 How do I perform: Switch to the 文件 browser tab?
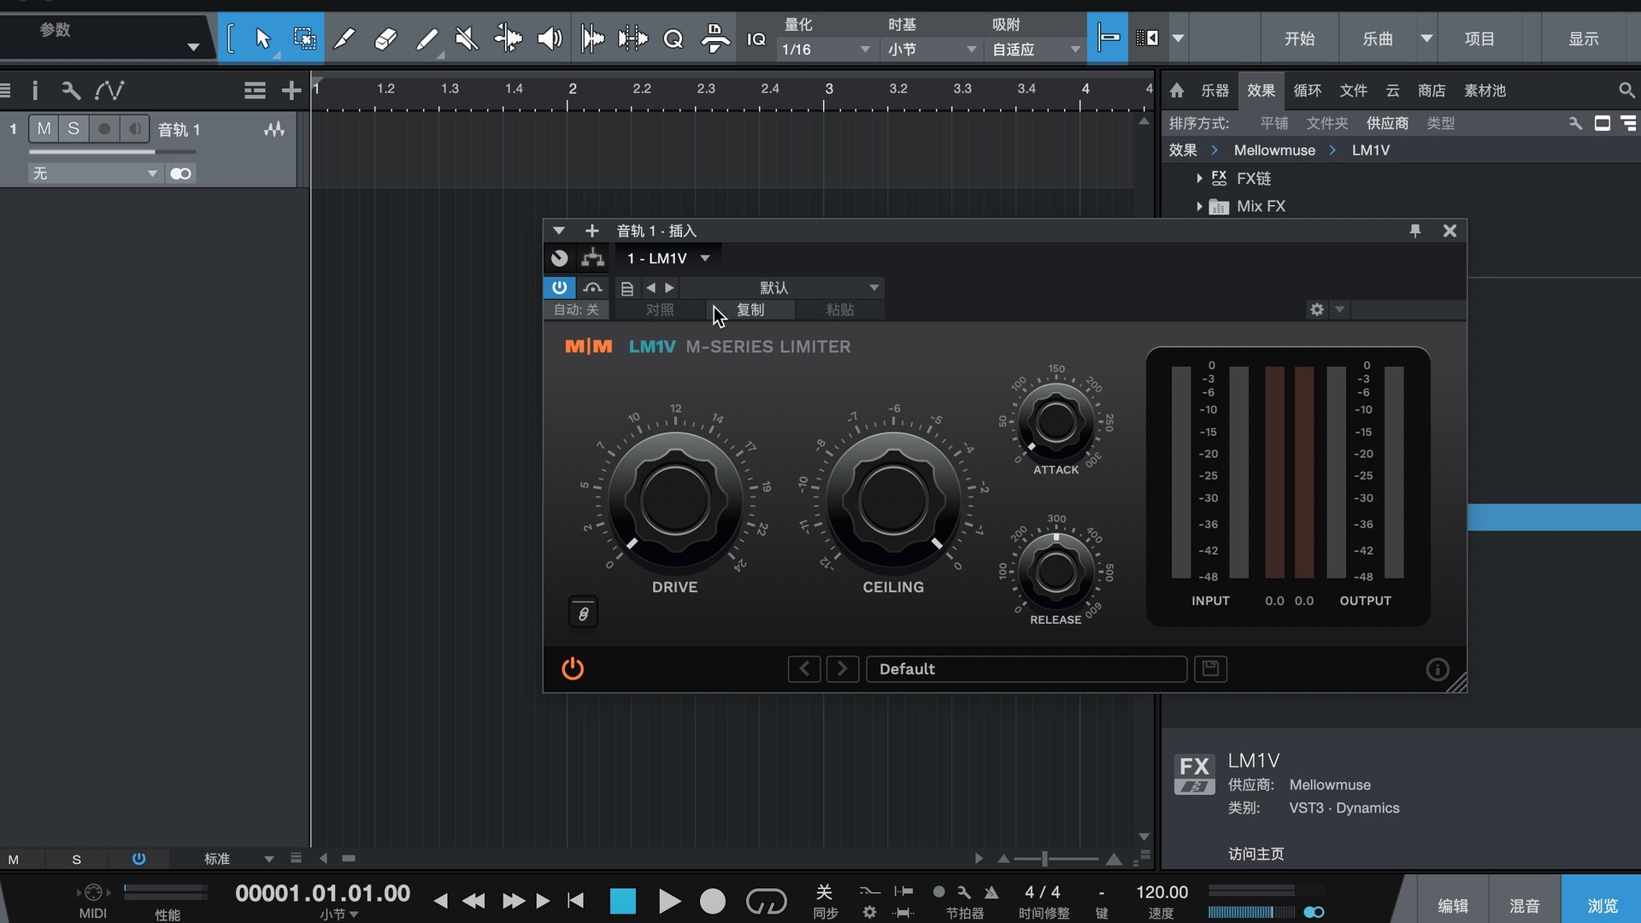tap(1353, 91)
